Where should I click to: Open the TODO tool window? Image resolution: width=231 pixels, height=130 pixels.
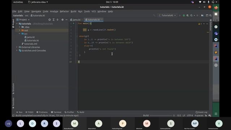point(29,112)
